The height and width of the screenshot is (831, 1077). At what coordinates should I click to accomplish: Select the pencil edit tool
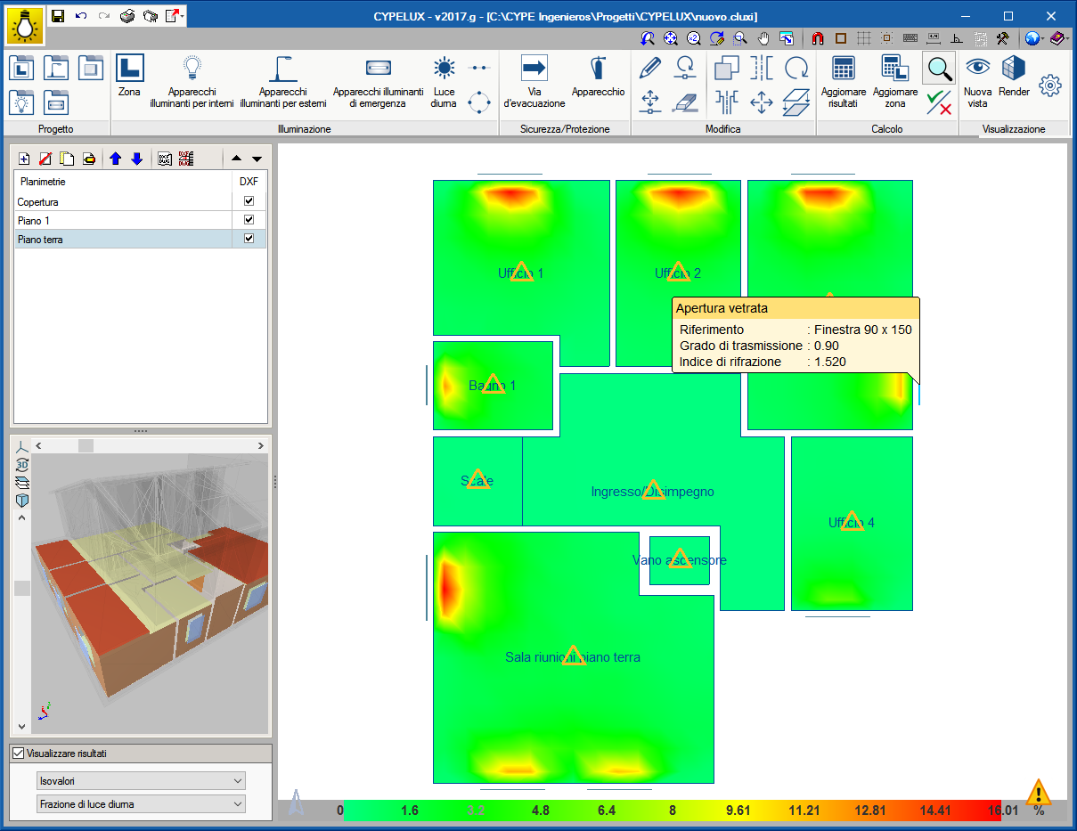650,67
